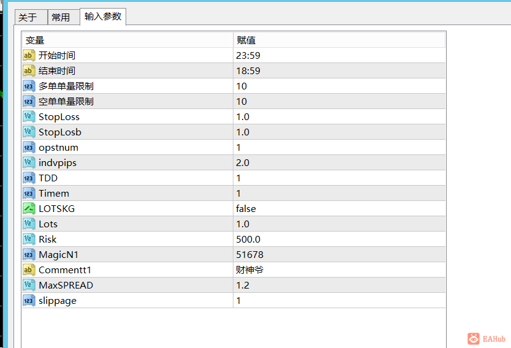Click the integer icon beside 多单单量限制
Image resolution: width=511 pixels, height=348 pixels.
pyautogui.click(x=29, y=86)
